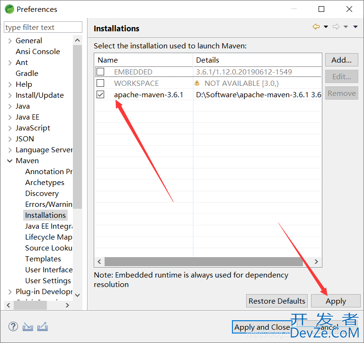Select Ansi Console preferences page

(x=38, y=51)
